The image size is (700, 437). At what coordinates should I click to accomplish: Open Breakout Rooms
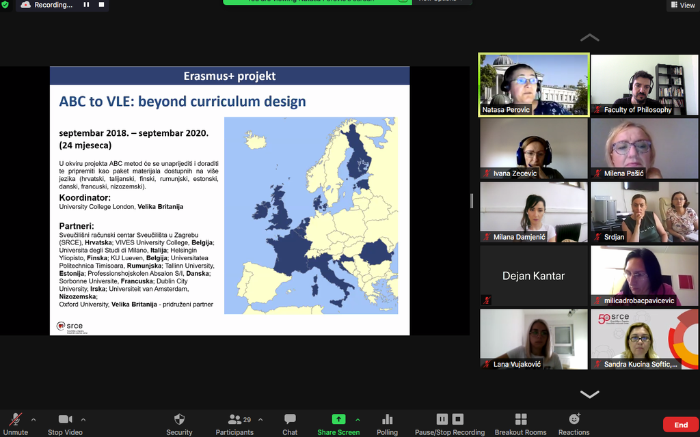coord(520,420)
